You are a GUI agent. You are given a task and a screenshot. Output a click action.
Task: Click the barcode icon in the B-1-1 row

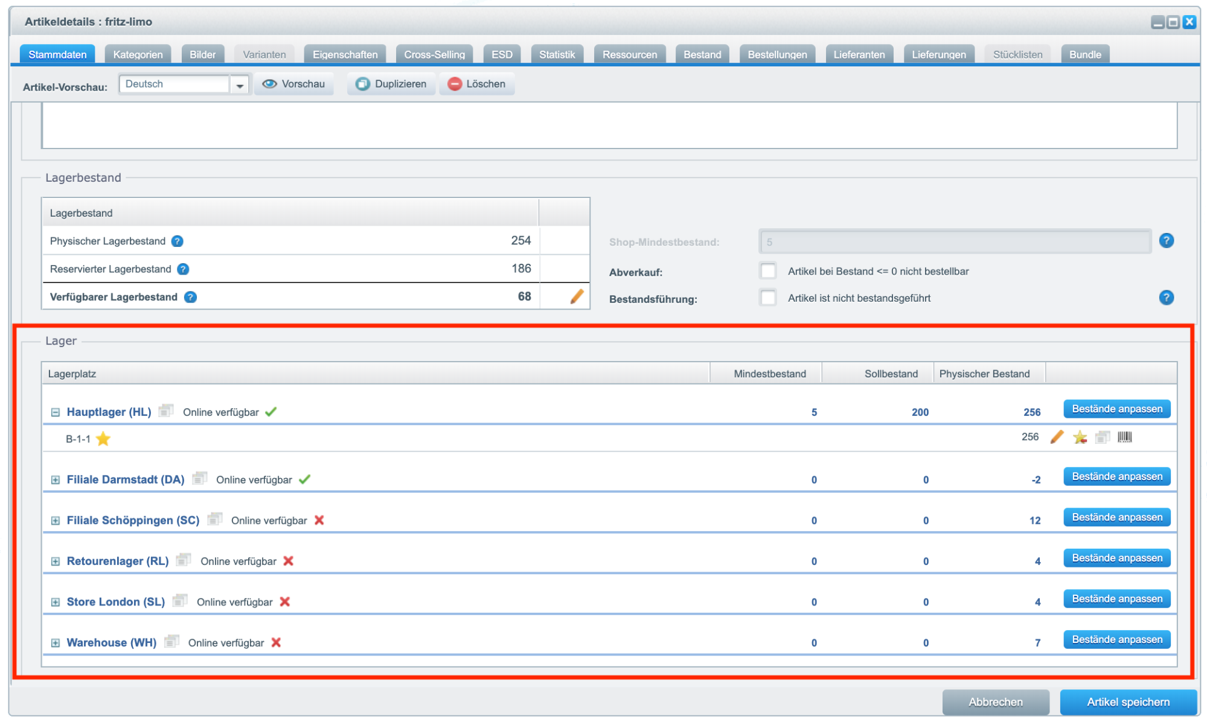click(1124, 437)
